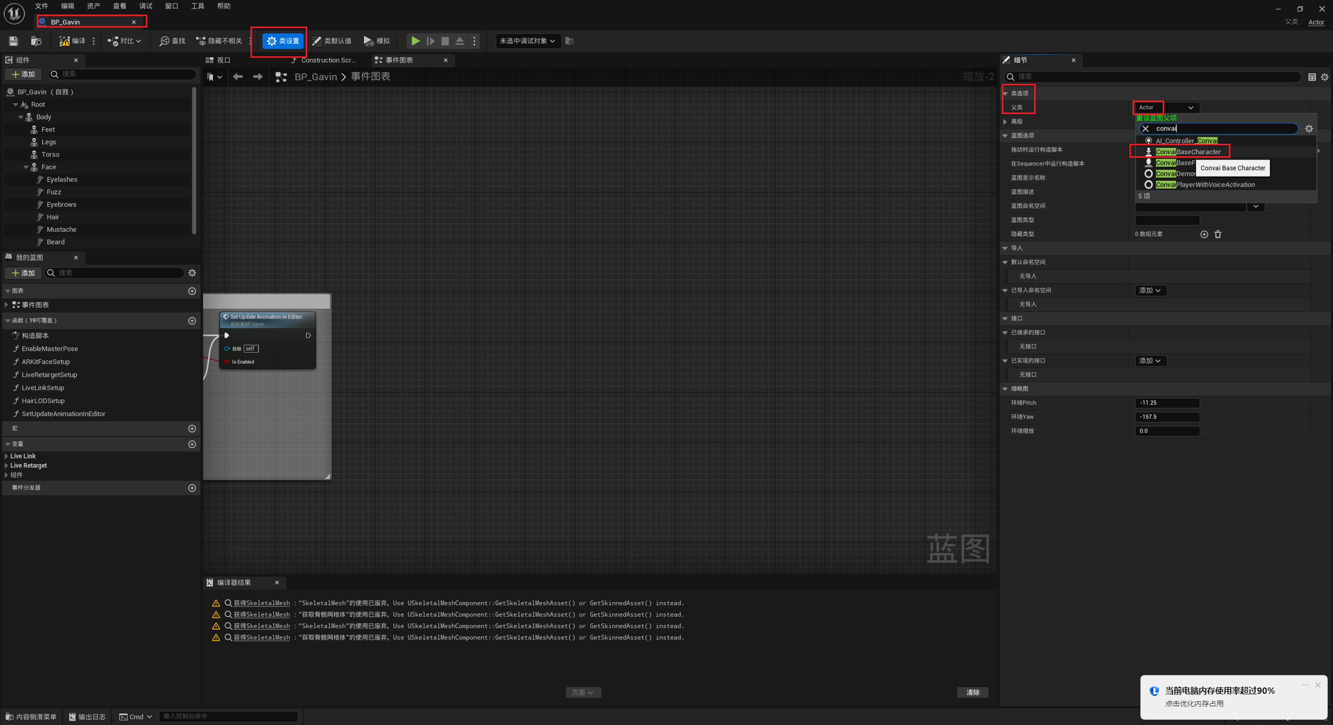Add a new macro with 宏 plus icon
The width and height of the screenshot is (1333, 725).
pos(192,428)
